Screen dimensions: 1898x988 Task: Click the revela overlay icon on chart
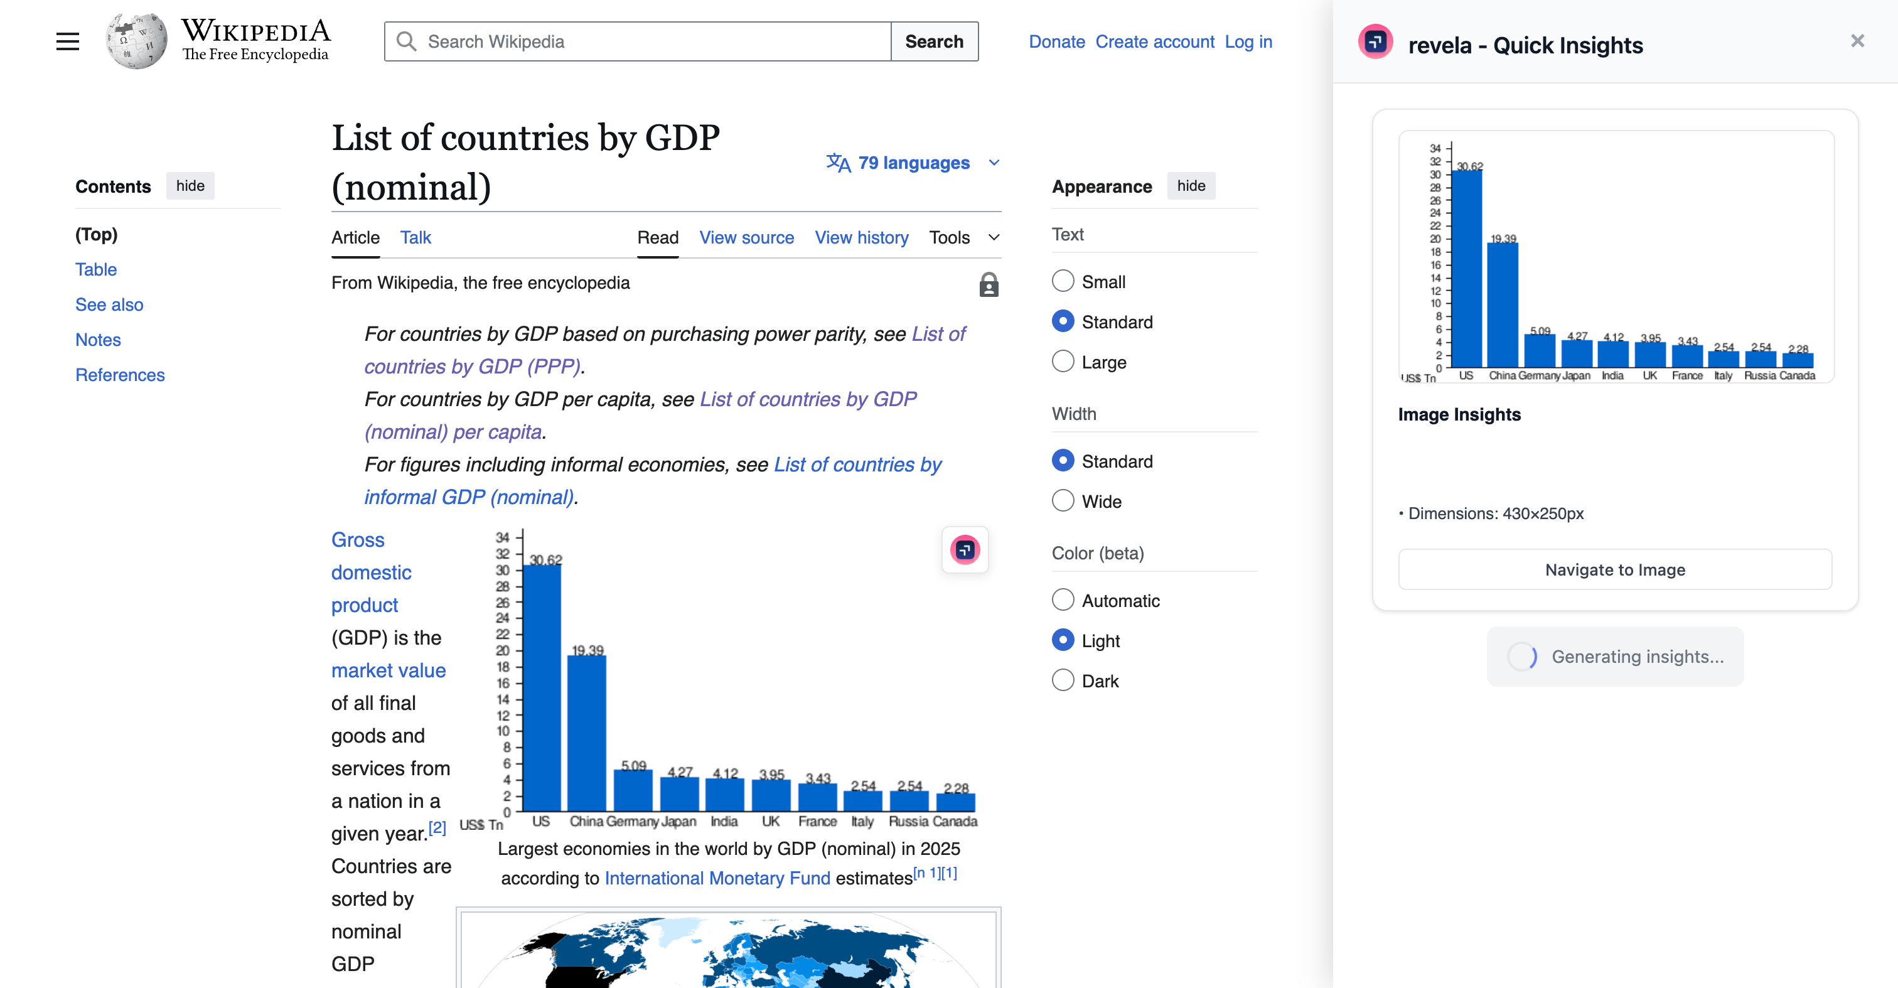pos(965,550)
